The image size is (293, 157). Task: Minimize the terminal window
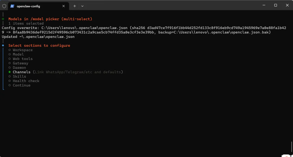(x=263, y=5)
